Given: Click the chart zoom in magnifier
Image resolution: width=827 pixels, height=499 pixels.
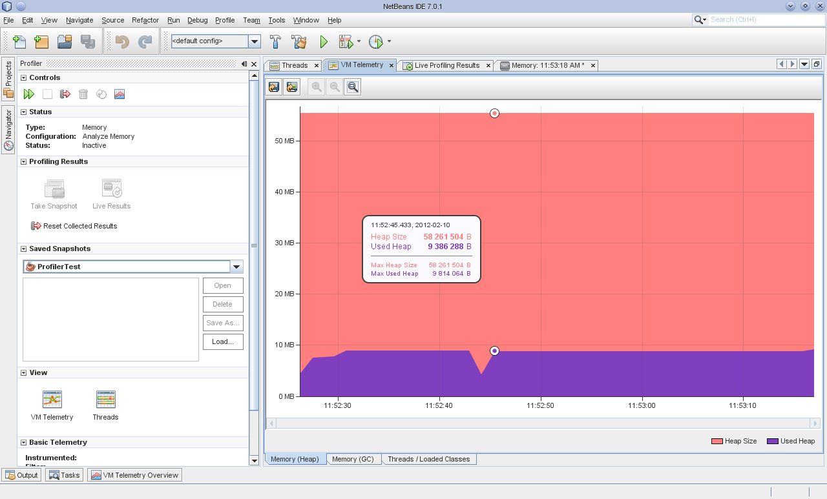Looking at the screenshot, I should (317, 87).
